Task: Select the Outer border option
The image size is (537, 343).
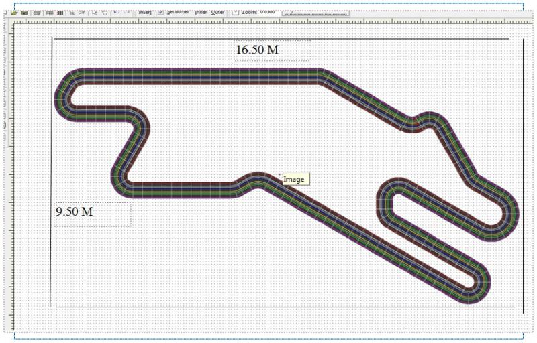Action: (217, 11)
